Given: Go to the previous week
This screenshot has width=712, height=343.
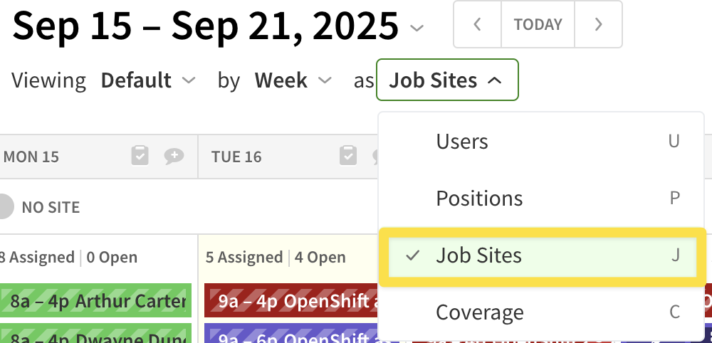Looking at the screenshot, I should click(477, 24).
